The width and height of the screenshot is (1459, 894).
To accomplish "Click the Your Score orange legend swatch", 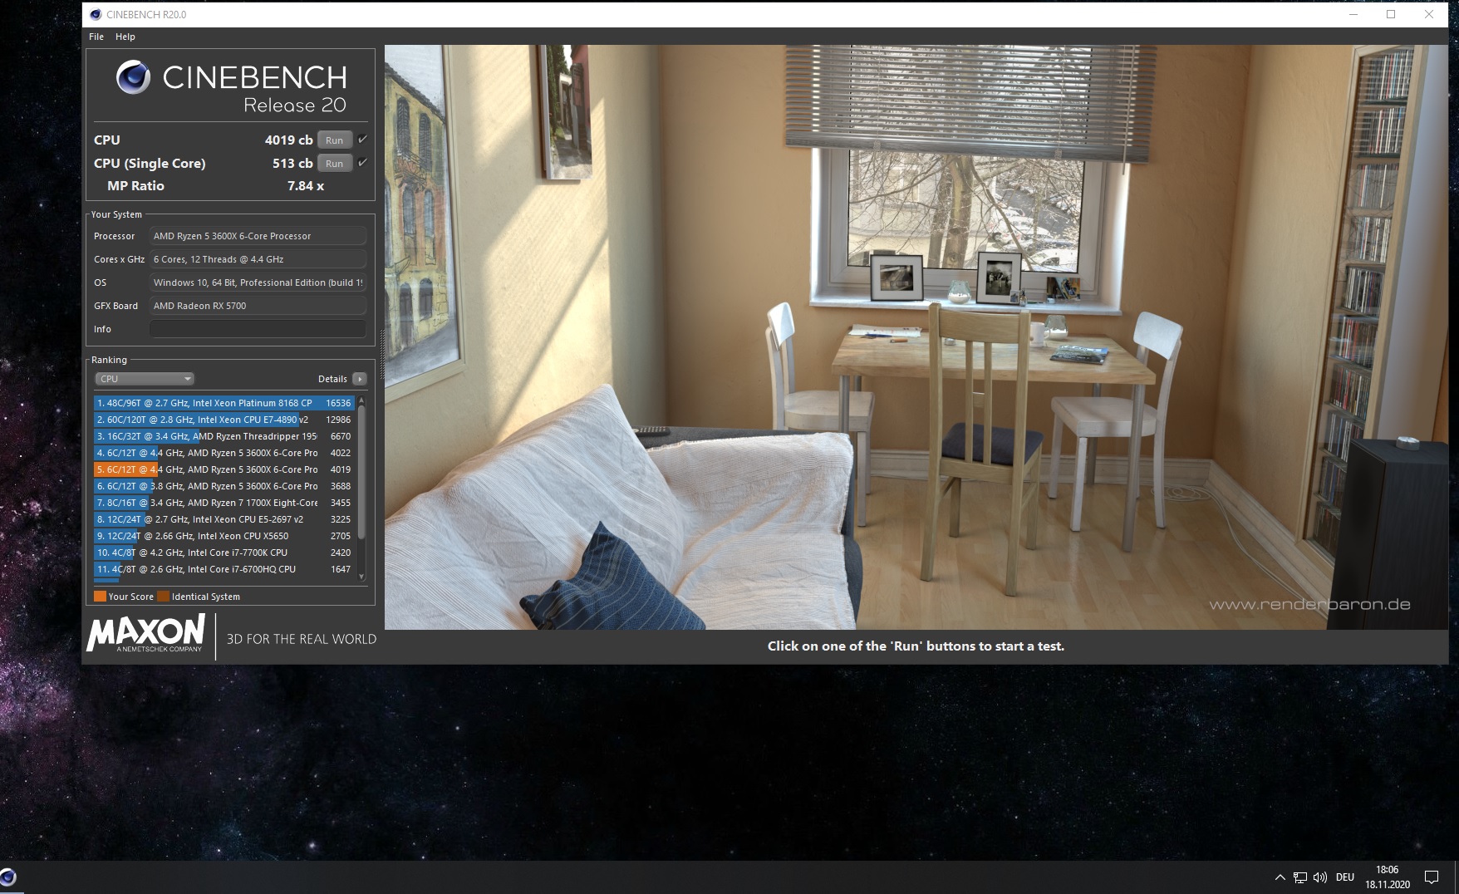I will [100, 597].
